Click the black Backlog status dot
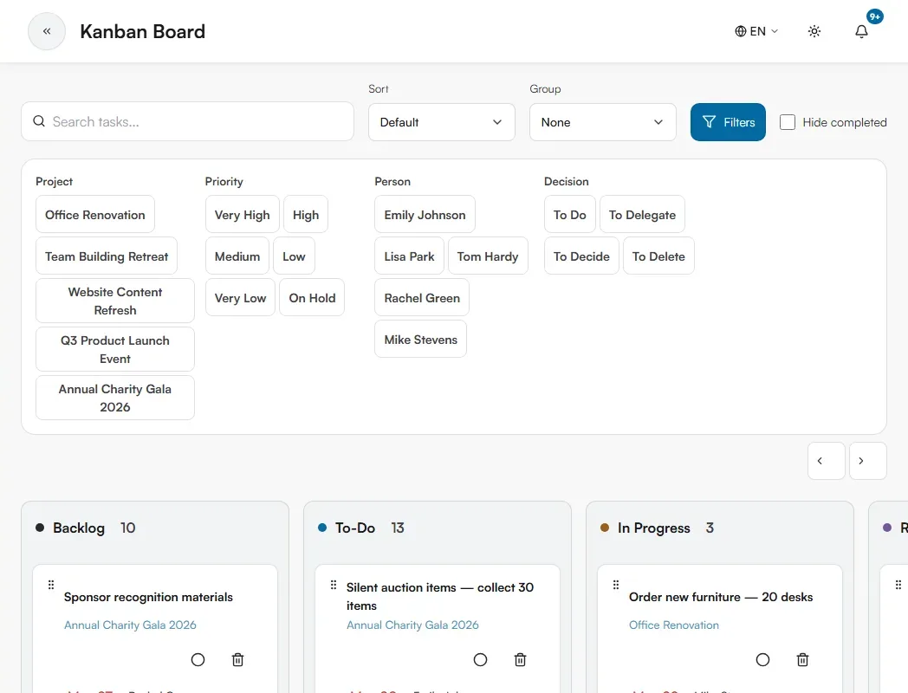Viewport: 908px width, 693px height. tap(40, 528)
